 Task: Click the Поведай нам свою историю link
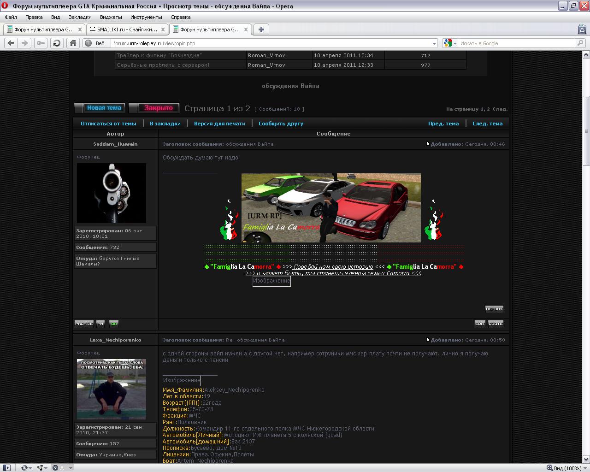click(333, 267)
